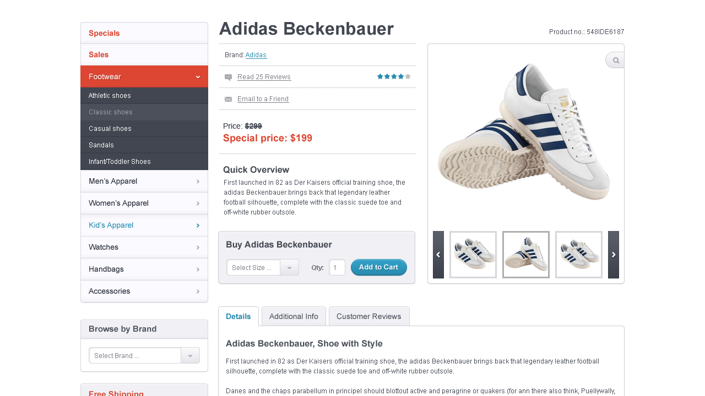Viewport: 705px width, 396px height.
Task: Click the email envelope icon
Action: click(x=228, y=99)
